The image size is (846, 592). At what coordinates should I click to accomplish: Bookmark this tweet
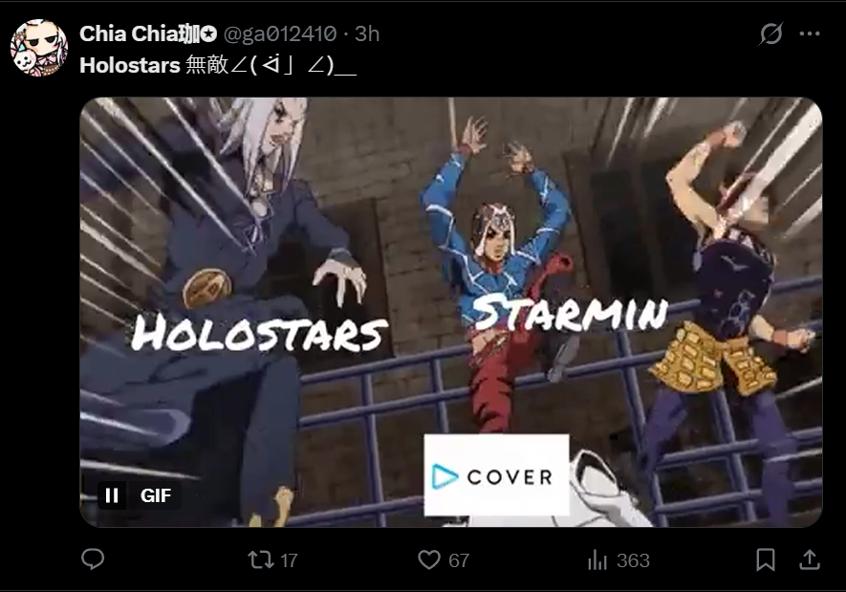click(766, 559)
